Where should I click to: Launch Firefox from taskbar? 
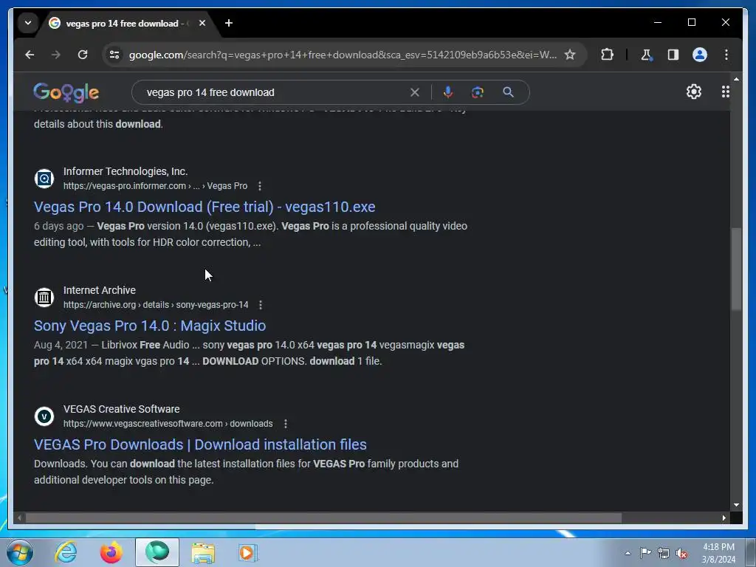click(x=111, y=552)
